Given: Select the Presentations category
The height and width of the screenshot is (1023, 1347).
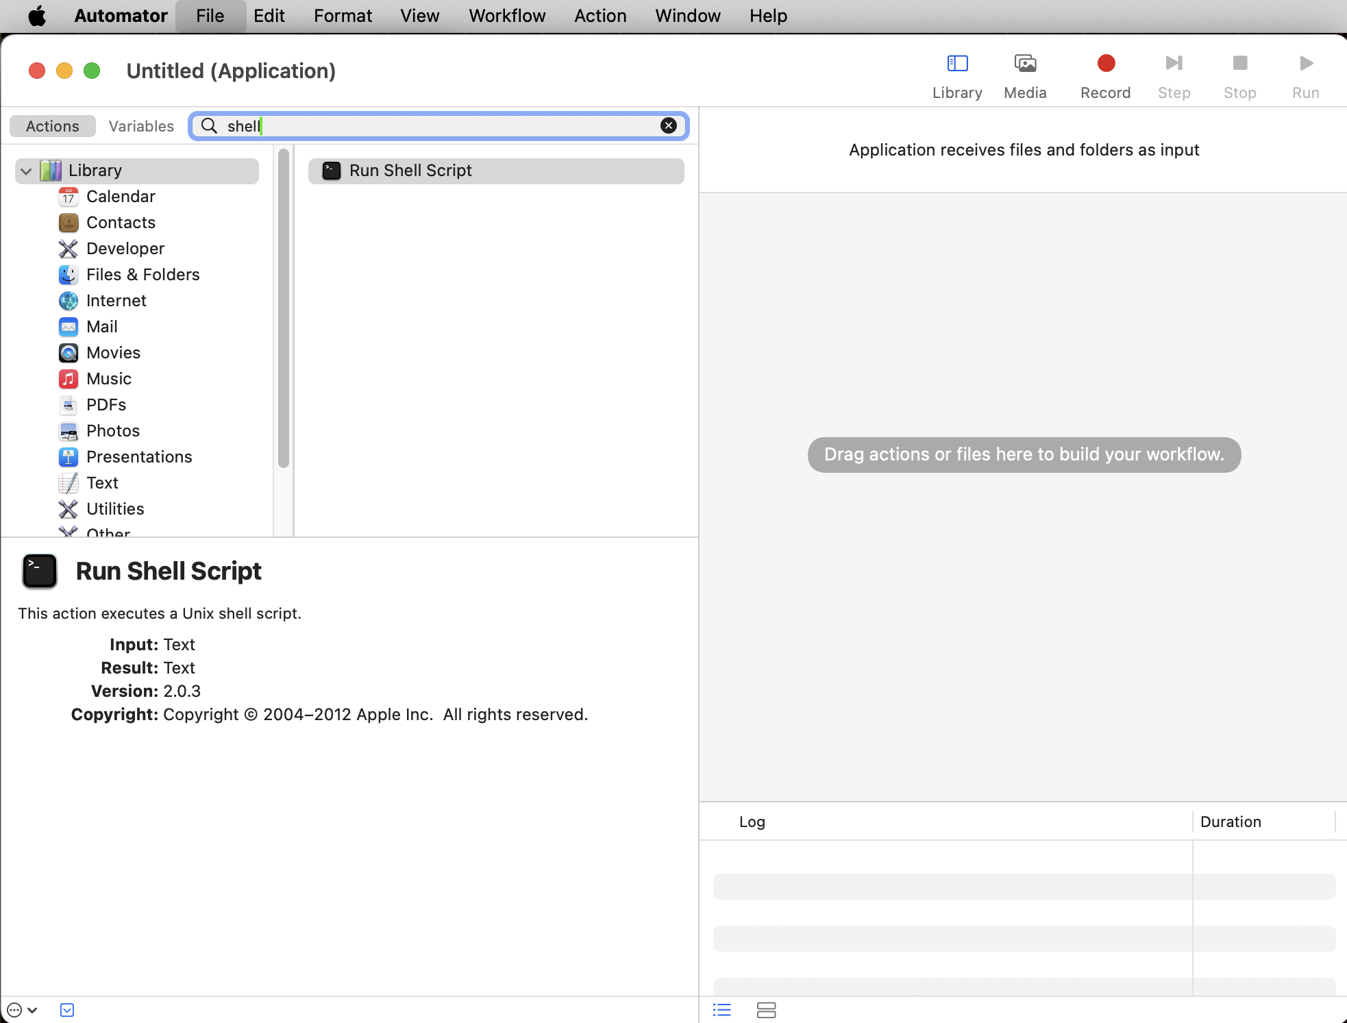Looking at the screenshot, I should click(139, 457).
